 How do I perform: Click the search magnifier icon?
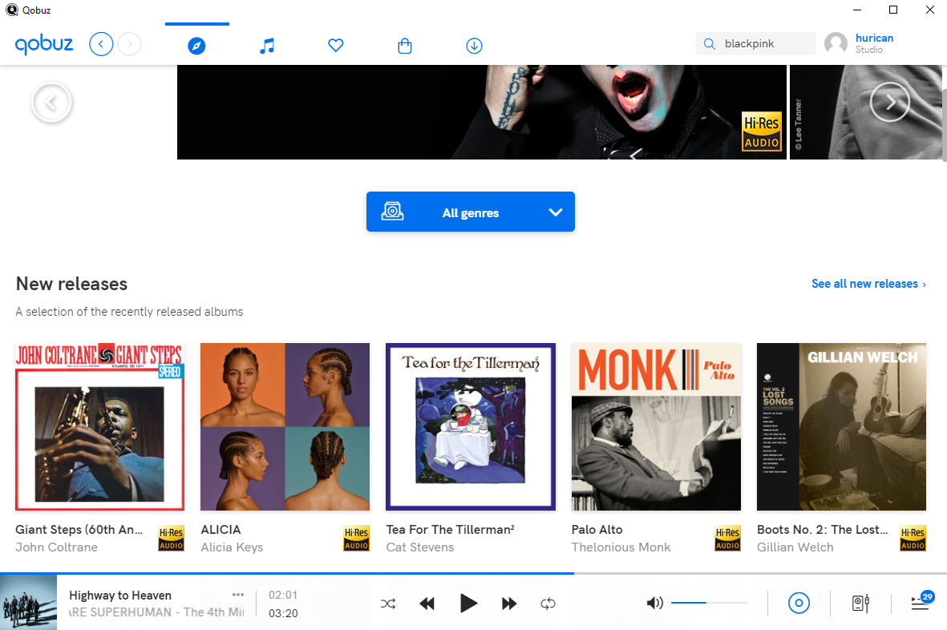[710, 43]
